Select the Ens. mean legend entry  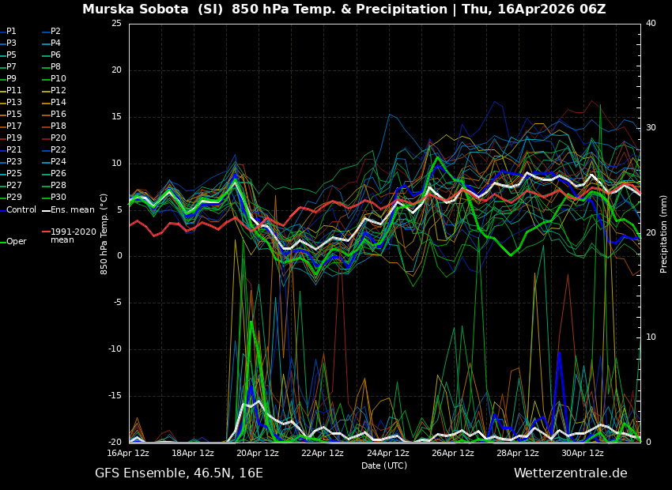coord(72,210)
